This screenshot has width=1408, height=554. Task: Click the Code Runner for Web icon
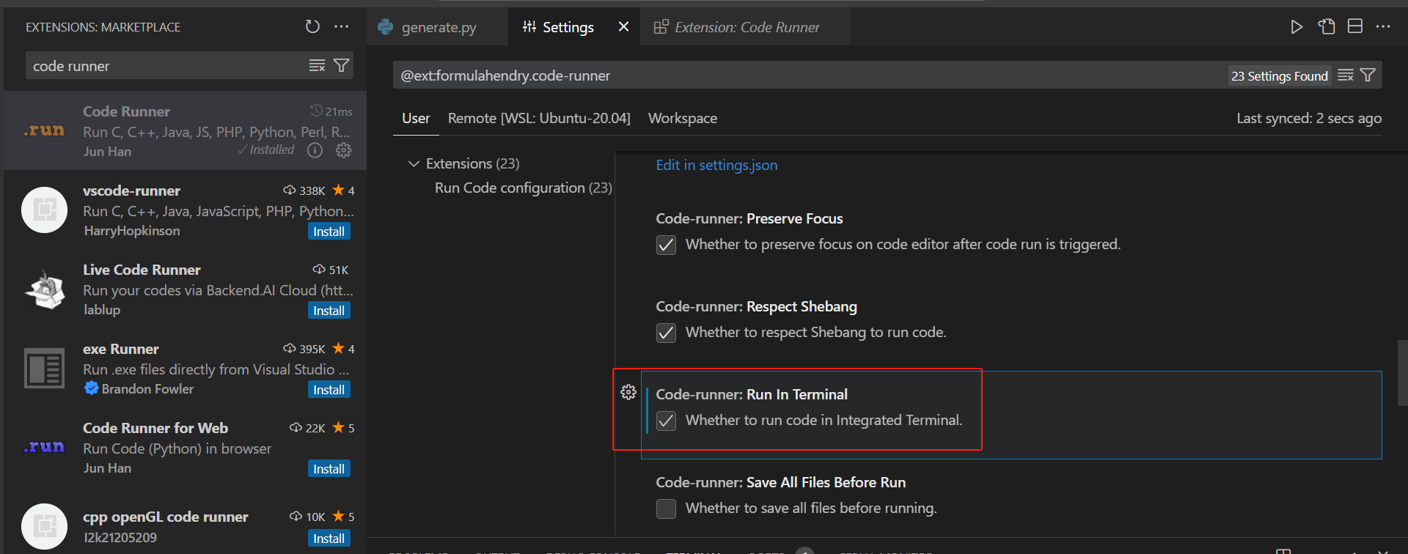(44, 447)
